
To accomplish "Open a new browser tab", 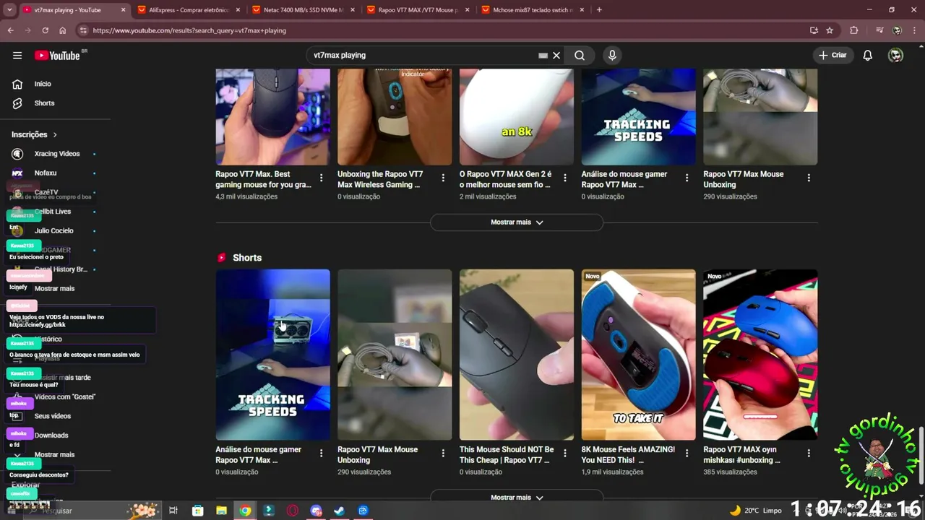I will coord(599,10).
